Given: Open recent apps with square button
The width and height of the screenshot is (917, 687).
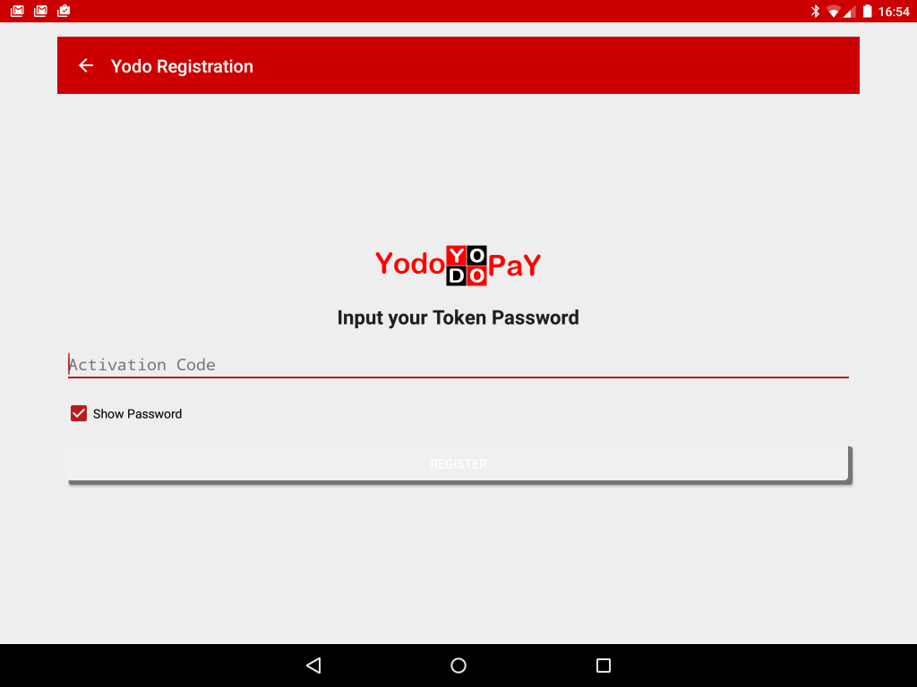Looking at the screenshot, I should coord(604,666).
